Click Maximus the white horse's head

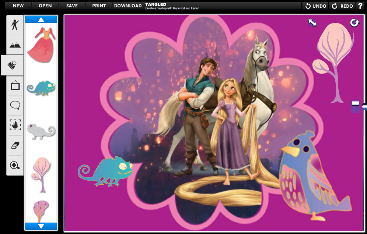coord(260,55)
